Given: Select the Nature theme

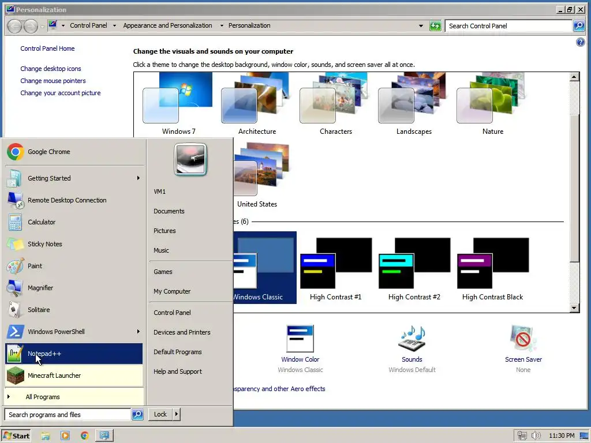Looking at the screenshot, I should pos(493,104).
